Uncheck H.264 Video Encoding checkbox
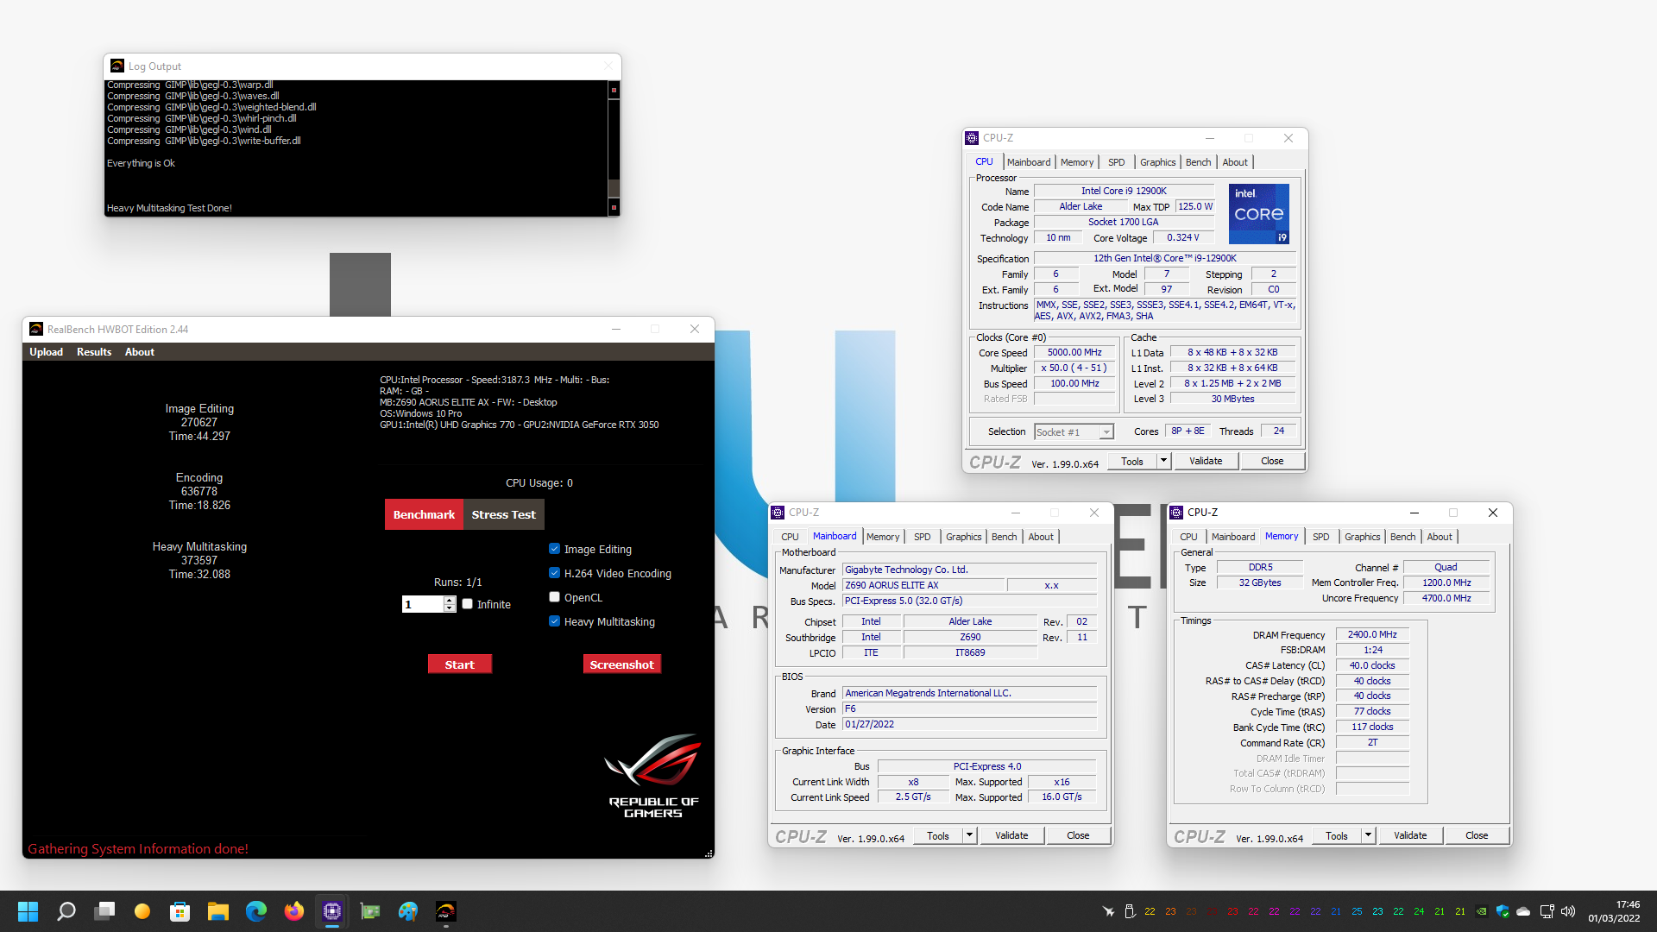Screen dimensions: 1657x932 click(x=554, y=573)
